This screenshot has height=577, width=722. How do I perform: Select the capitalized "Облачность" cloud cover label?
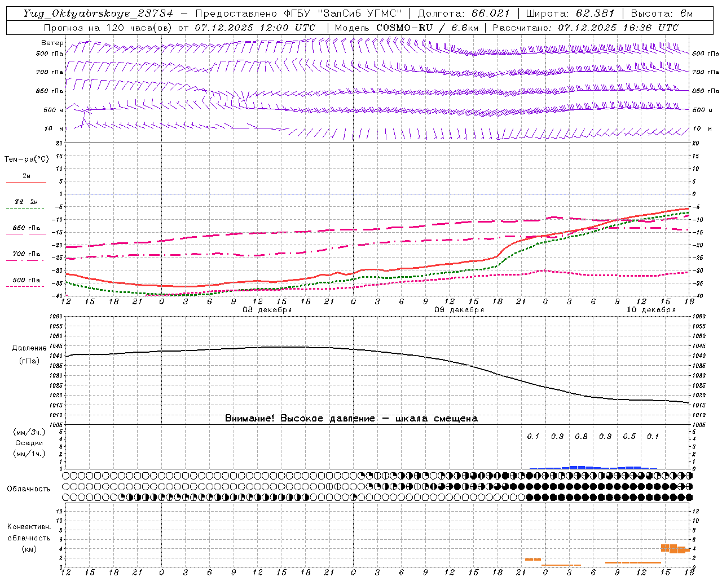click(29, 489)
